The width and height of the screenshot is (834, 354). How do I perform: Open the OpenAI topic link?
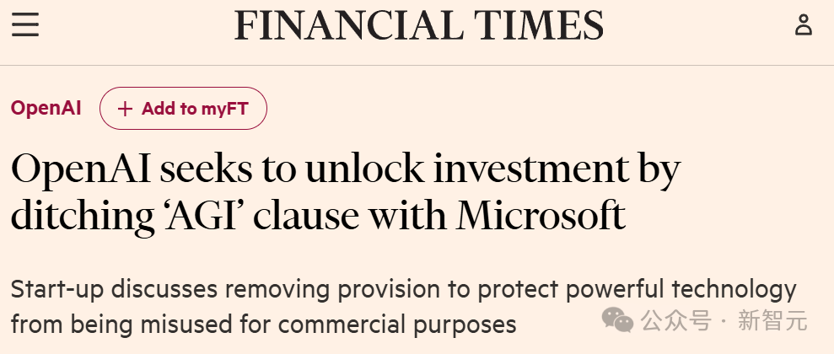[46, 108]
